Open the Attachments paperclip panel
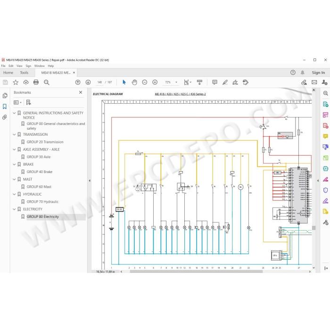Screen dimensions: 330x330 pos(5,117)
